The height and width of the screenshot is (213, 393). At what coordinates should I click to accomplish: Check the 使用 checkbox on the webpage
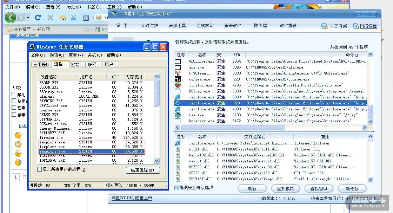pyautogui.click(x=14, y=115)
